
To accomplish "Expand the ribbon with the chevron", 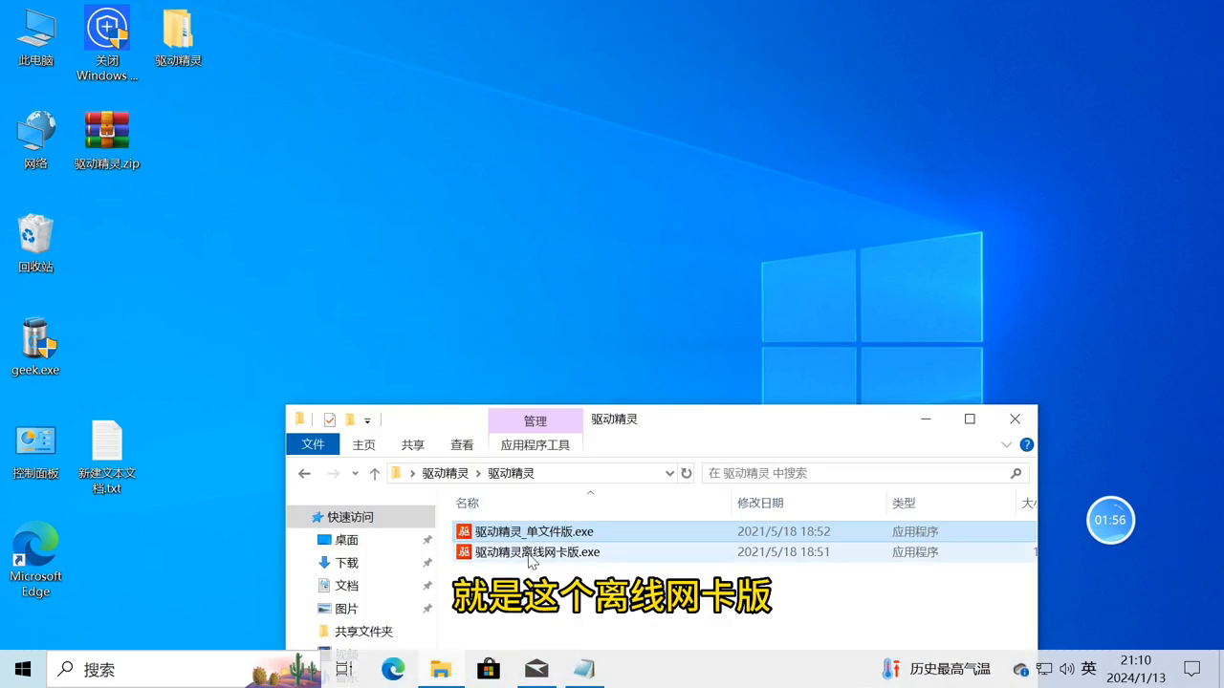I will pos(1006,445).
